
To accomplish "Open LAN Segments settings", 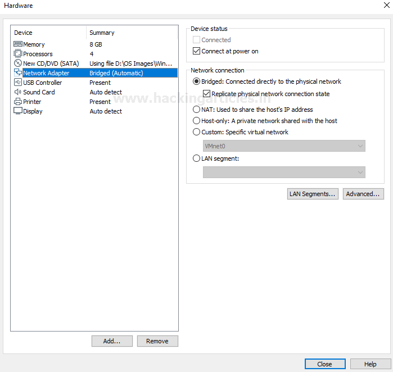I will click(x=313, y=194).
